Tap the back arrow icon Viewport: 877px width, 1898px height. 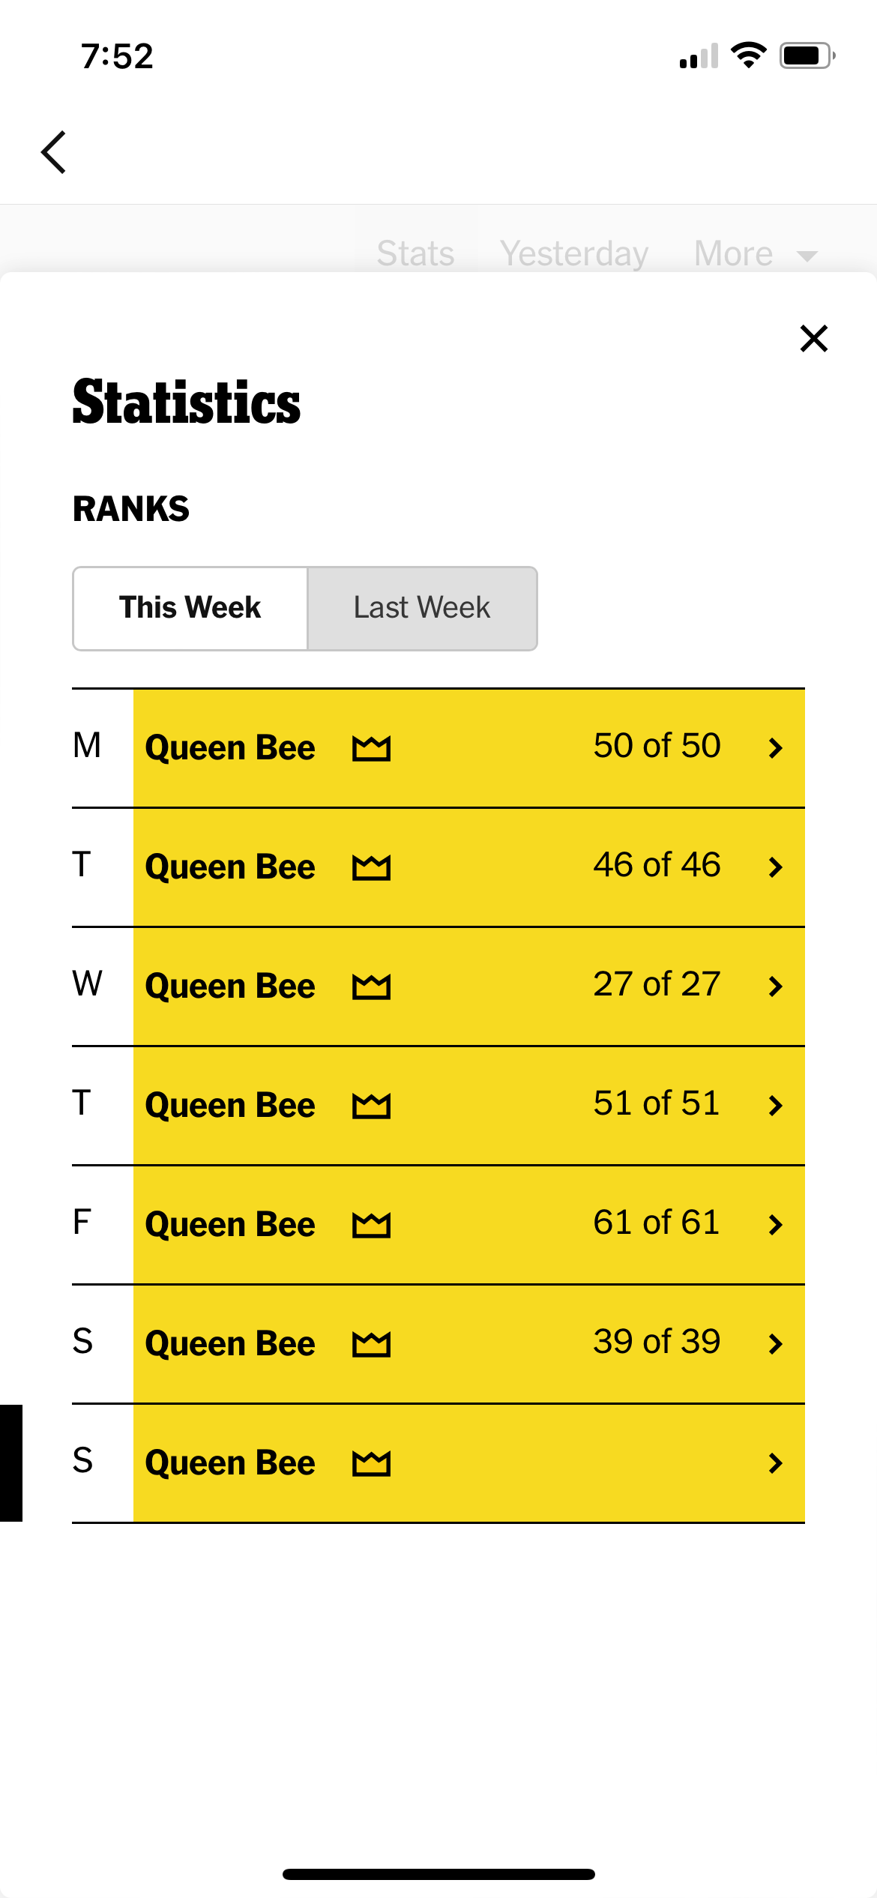point(54,152)
